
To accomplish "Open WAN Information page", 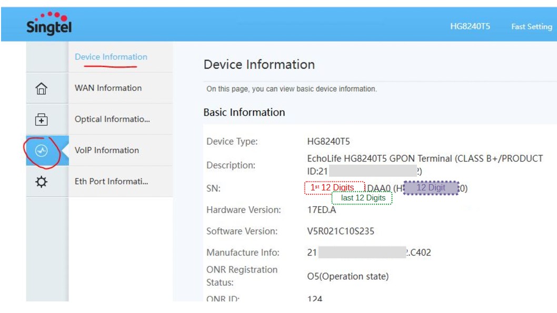I will coord(108,88).
